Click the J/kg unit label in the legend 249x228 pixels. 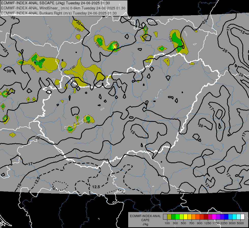point(145,224)
